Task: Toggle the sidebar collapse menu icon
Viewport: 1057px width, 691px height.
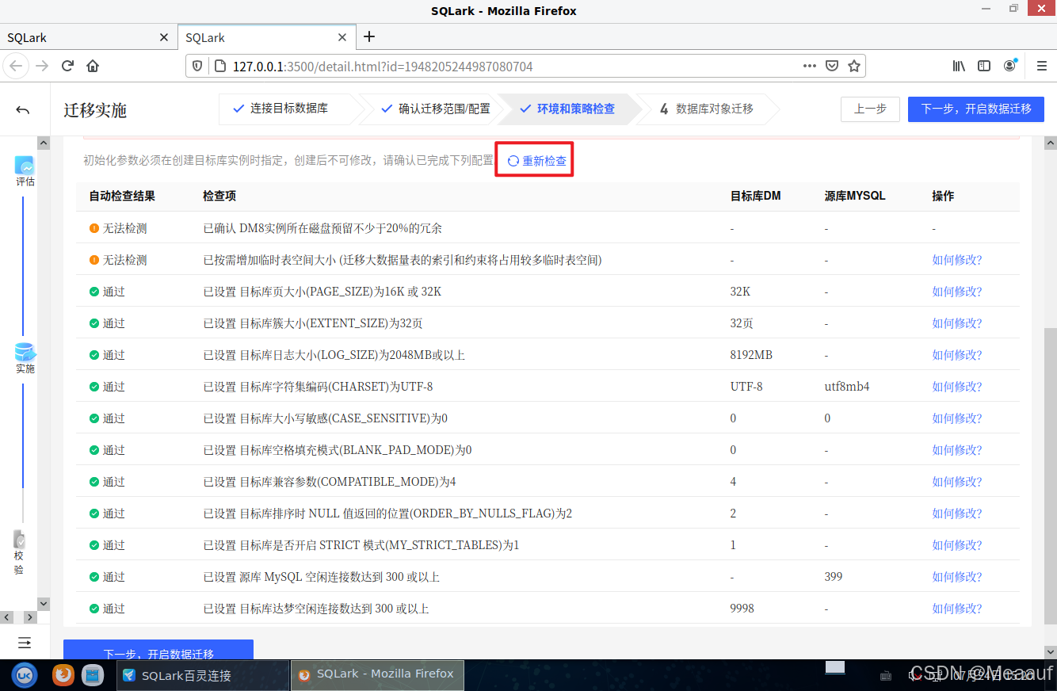Action: tap(25, 642)
